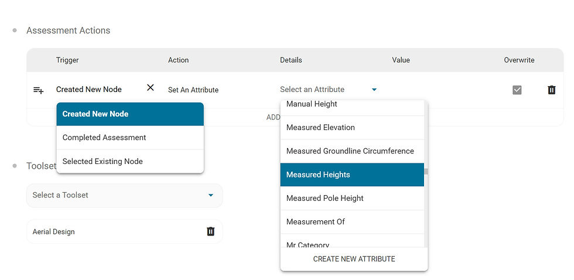Click CREATE NEW ATTRIBUTE button
The width and height of the screenshot is (574, 280).
(354, 259)
